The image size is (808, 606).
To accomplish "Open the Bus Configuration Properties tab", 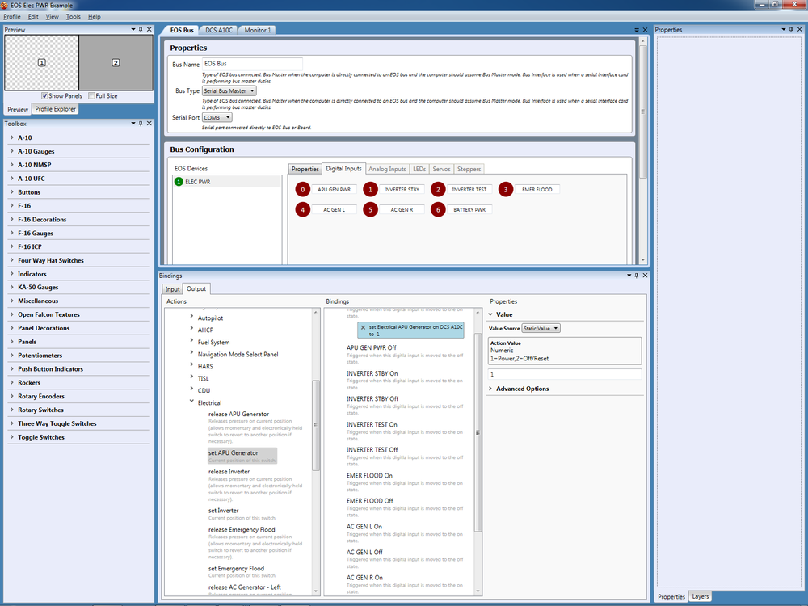I will point(305,169).
